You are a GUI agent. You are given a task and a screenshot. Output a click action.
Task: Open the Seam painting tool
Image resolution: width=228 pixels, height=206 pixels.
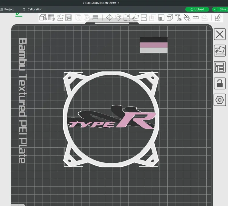point(170,18)
